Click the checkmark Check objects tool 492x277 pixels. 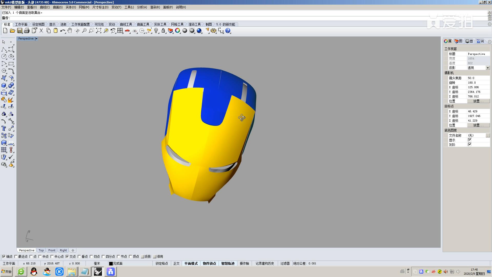(x=11, y=157)
